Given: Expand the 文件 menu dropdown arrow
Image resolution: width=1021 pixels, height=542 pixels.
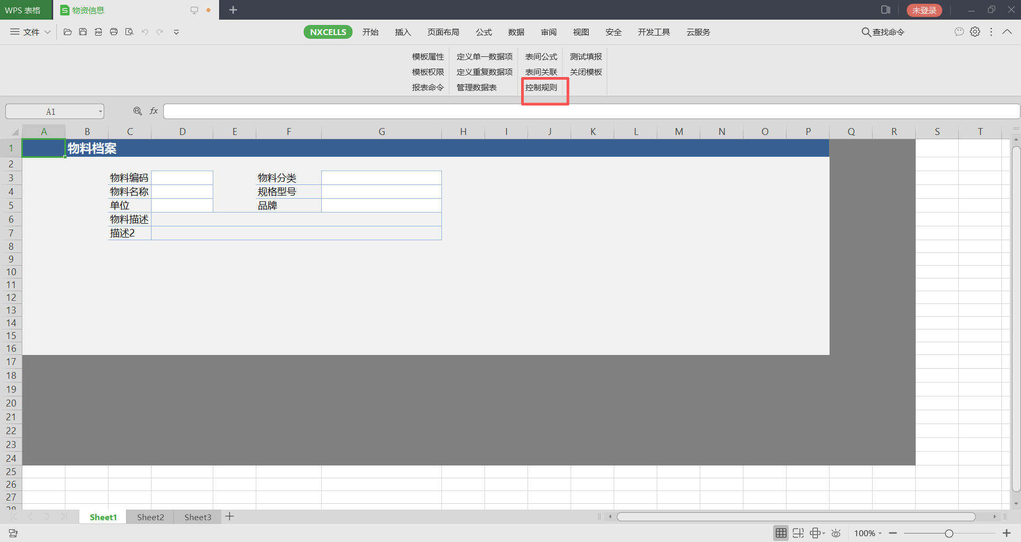Looking at the screenshot, I should (47, 32).
